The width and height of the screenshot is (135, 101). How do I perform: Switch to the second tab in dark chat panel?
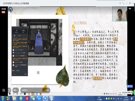[20, 36]
